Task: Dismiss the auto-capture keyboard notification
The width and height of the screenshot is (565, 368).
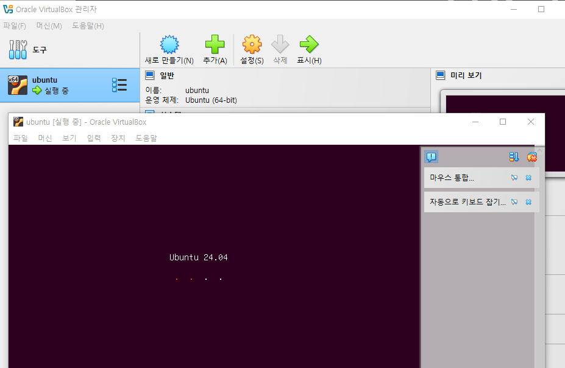Action: click(528, 202)
